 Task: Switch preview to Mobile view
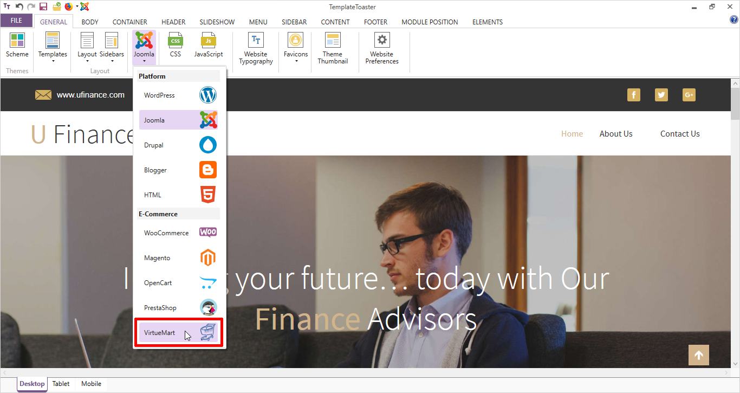(x=91, y=384)
